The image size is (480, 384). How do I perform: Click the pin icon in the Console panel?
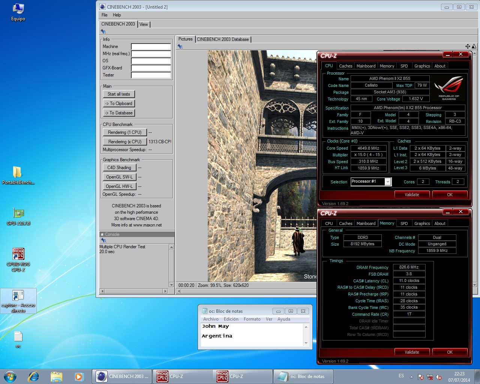click(103, 240)
